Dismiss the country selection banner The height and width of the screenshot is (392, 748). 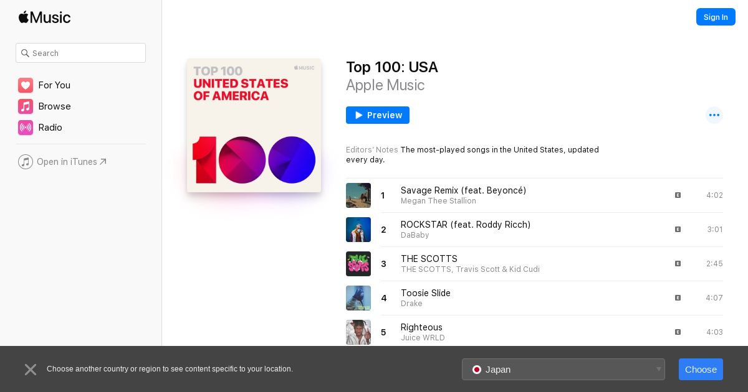pos(31,370)
